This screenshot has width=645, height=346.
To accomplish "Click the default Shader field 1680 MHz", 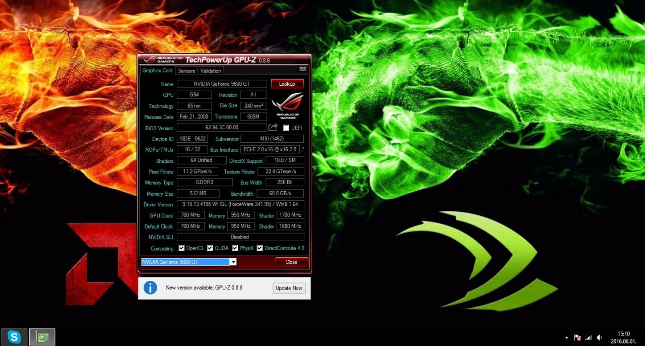I will [x=290, y=226].
